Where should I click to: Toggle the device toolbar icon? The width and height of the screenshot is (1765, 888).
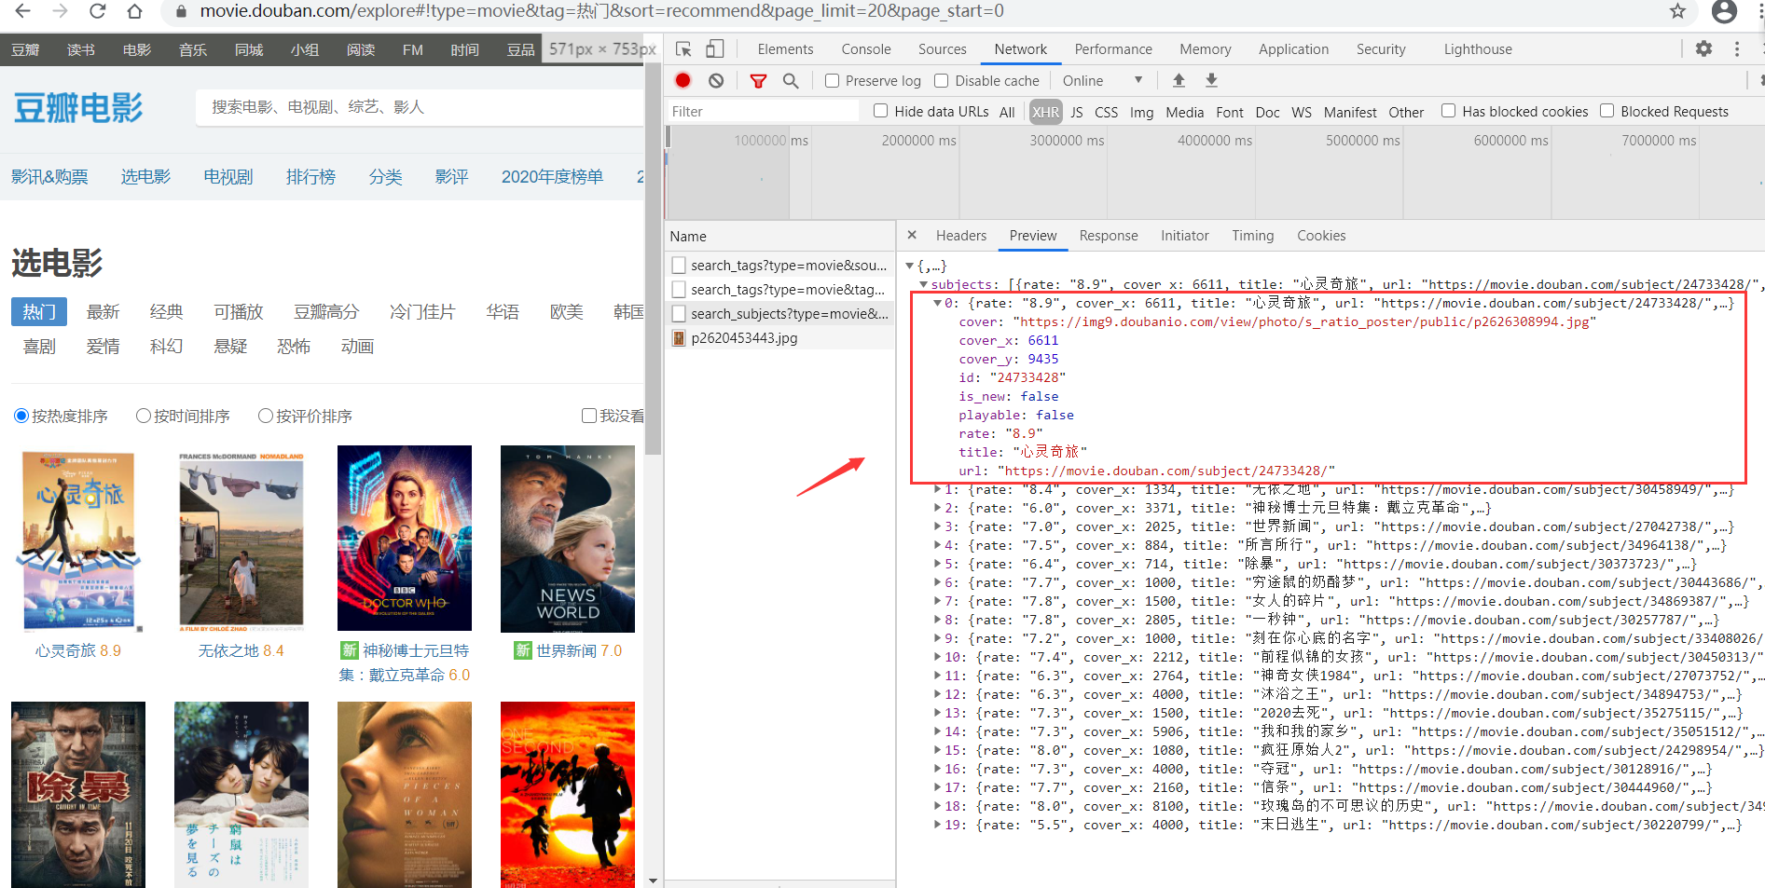[714, 49]
